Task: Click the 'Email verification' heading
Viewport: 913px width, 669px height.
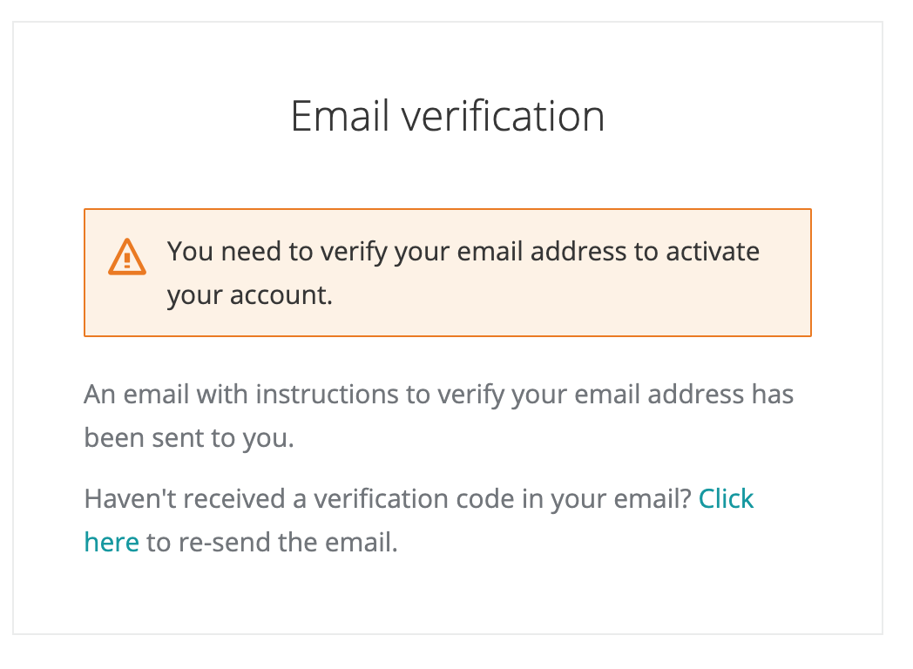Action: pos(447,117)
